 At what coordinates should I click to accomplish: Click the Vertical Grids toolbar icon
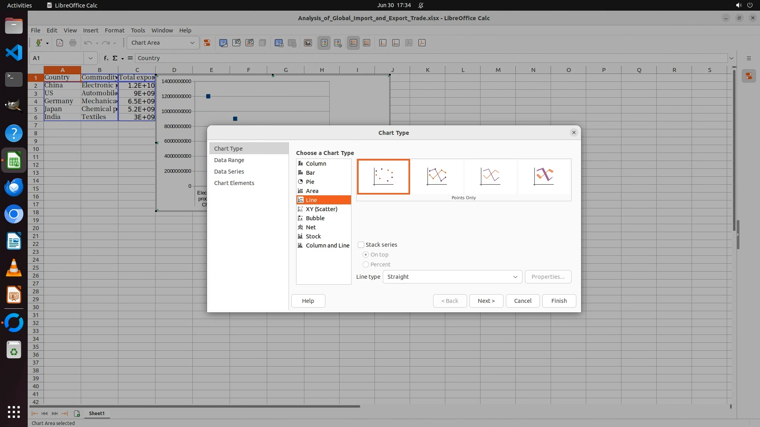[367, 43]
